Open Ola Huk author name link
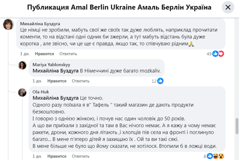This screenshot has width=239, height=160. point(40,92)
